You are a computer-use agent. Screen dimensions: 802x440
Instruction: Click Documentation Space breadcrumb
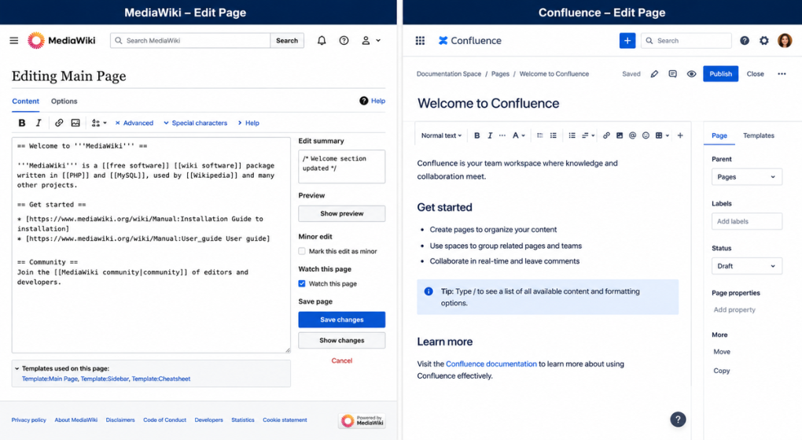448,74
